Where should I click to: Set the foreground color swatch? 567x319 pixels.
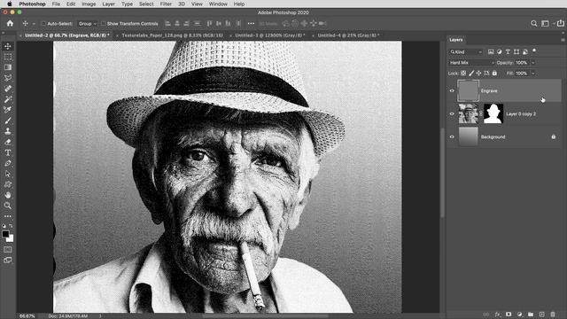(5, 234)
